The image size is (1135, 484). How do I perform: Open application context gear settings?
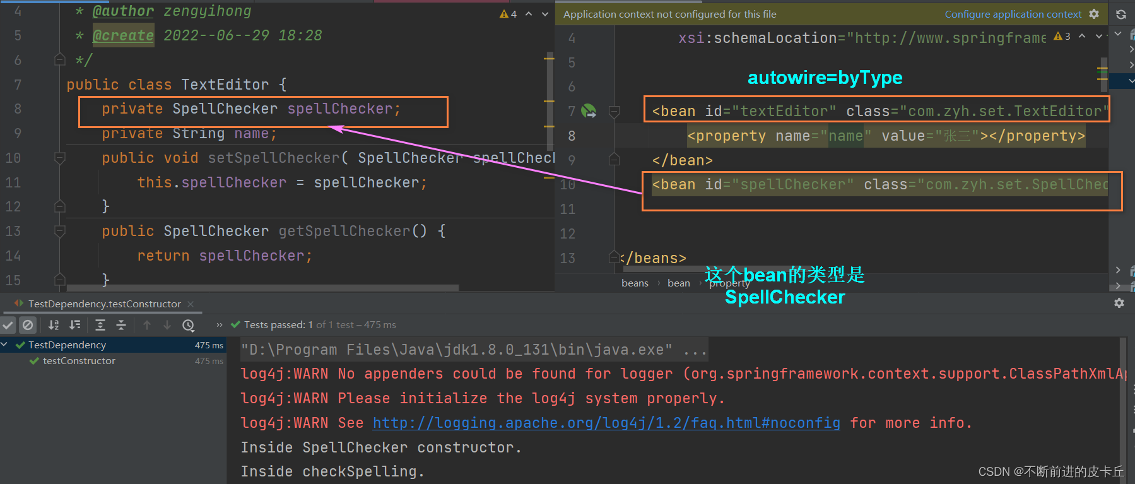point(1094,14)
